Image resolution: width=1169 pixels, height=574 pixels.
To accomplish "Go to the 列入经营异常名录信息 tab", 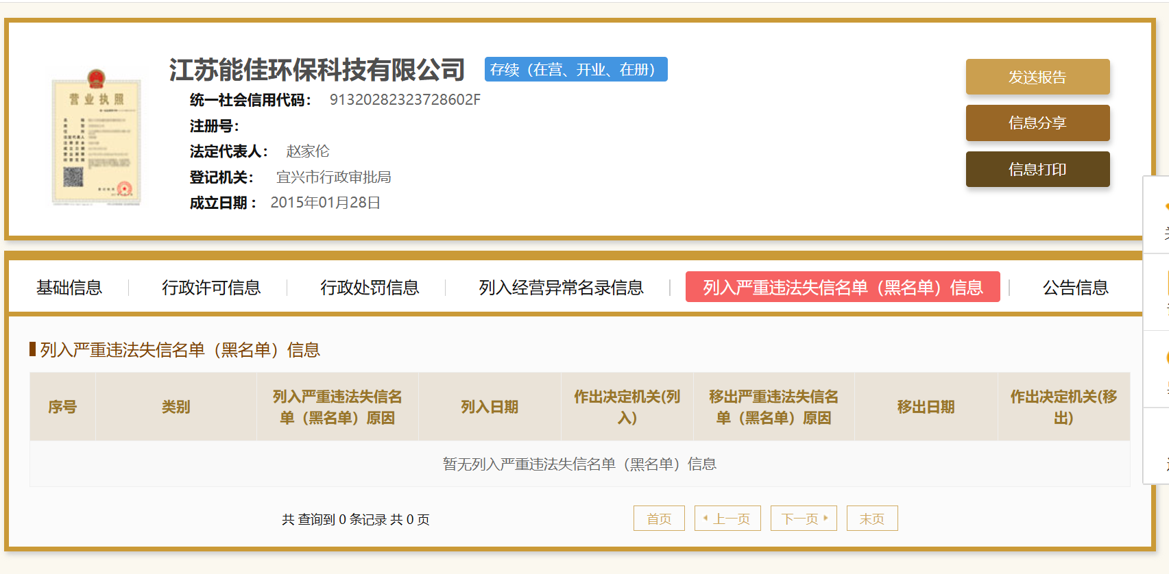I will [x=561, y=288].
